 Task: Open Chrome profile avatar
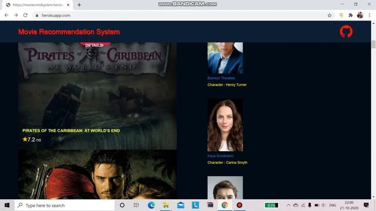[360, 15]
